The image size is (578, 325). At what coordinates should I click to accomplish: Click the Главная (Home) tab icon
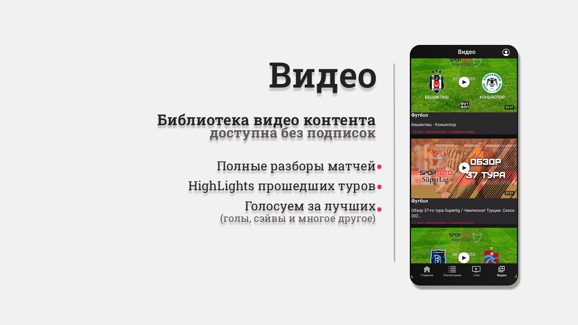[427, 271]
